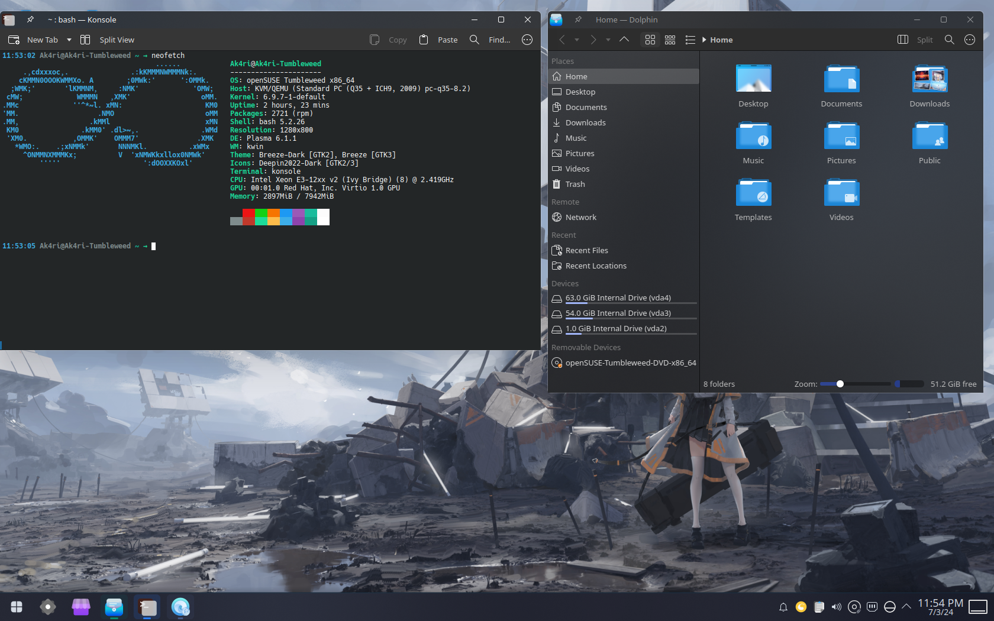Open Discover store from taskbar
This screenshot has height=621, width=994.
81,607
